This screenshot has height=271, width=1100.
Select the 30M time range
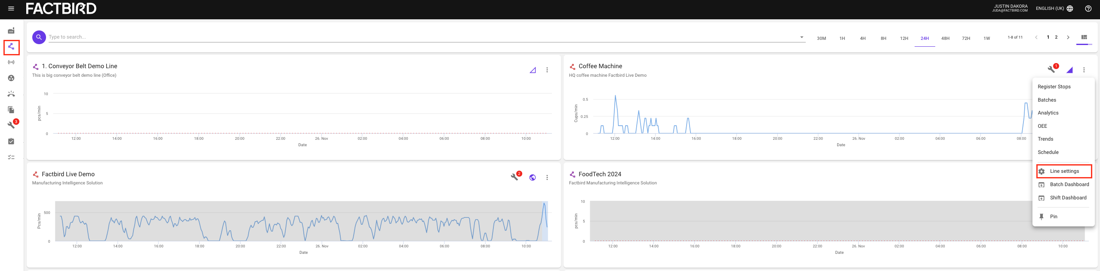coord(821,38)
